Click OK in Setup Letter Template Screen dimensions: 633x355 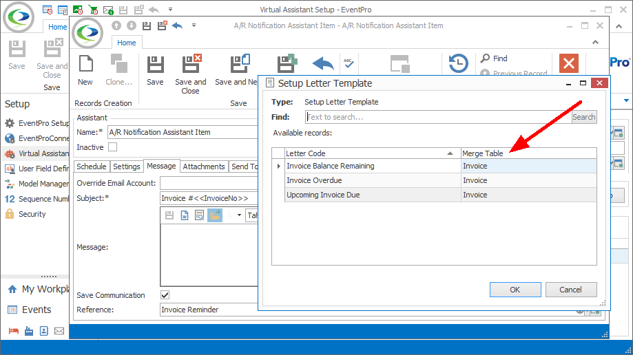click(x=515, y=290)
